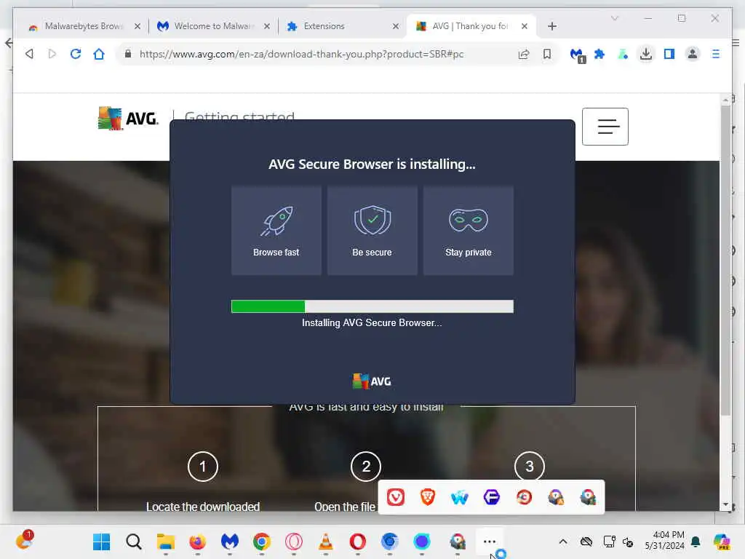Open Malwarebytes from the taskbar
745x559 pixels.
click(x=230, y=542)
